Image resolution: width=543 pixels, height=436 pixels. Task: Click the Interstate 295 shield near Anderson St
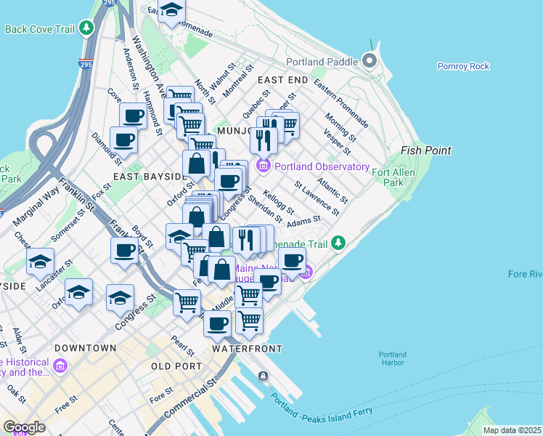(x=86, y=64)
